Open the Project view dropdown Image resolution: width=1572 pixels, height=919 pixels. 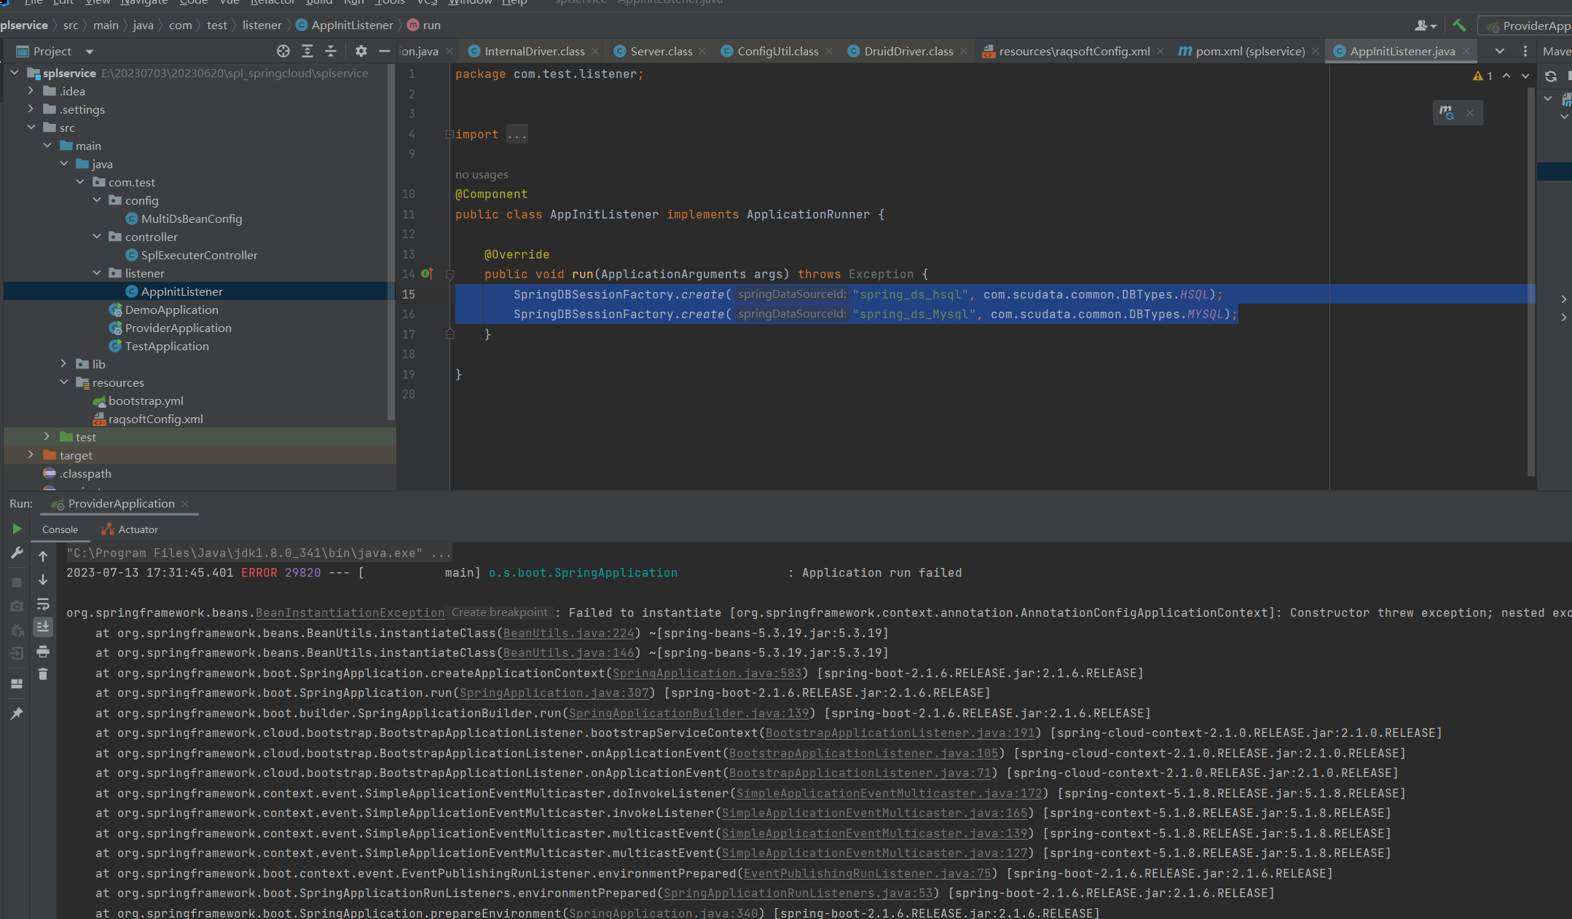pyautogui.click(x=90, y=52)
